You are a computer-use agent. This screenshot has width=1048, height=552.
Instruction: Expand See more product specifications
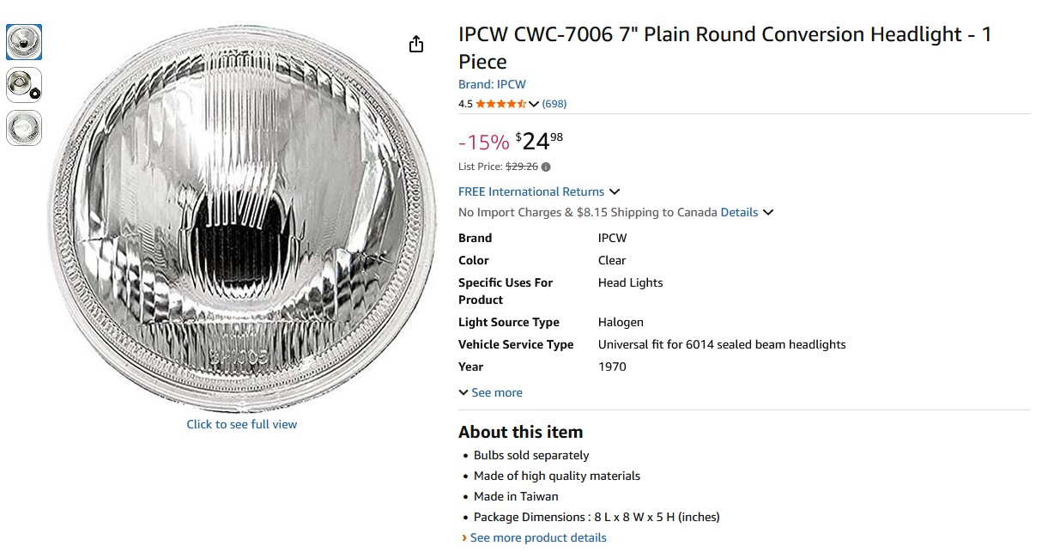[x=491, y=392]
